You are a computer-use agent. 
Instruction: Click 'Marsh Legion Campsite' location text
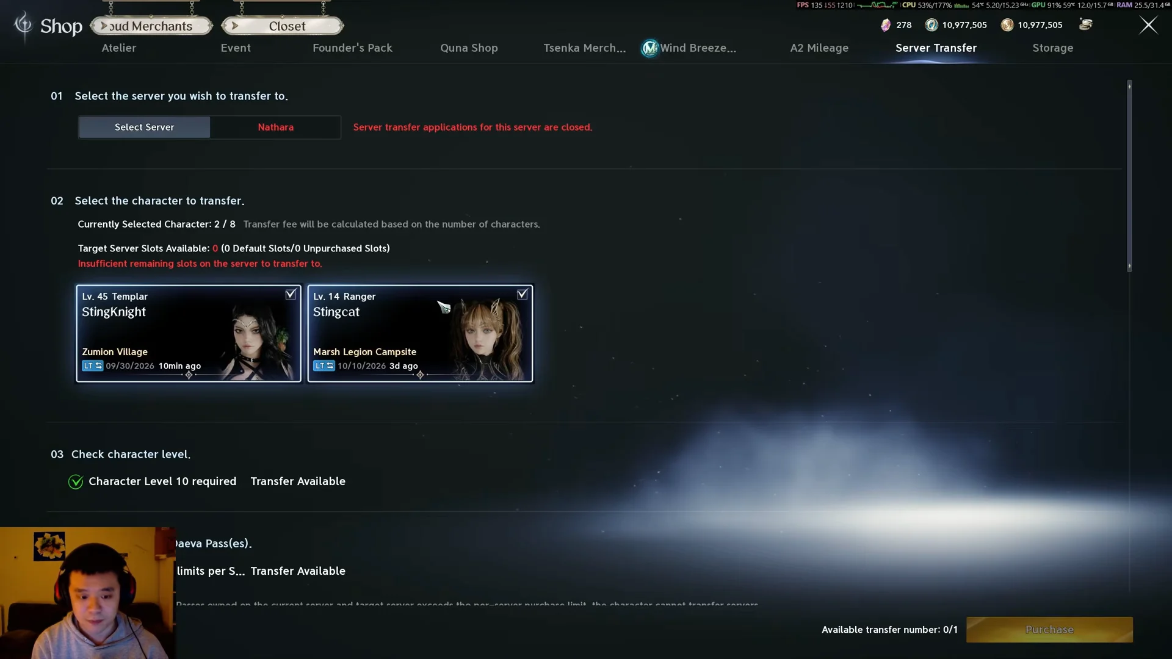tap(364, 352)
